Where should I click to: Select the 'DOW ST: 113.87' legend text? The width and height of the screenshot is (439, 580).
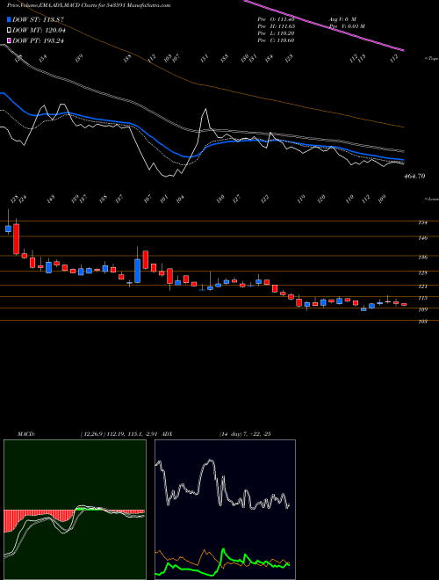pyautogui.click(x=39, y=19)
